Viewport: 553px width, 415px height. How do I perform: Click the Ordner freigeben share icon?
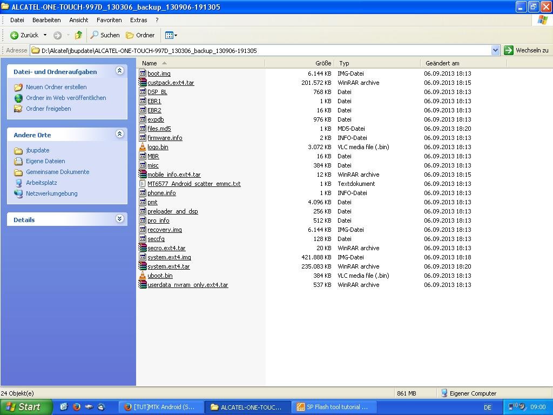[18, 109]
